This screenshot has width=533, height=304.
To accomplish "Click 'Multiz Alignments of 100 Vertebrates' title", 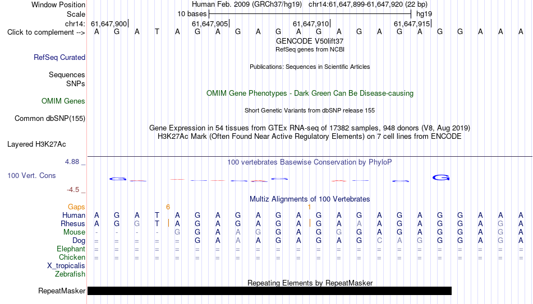I will click(x=310, y=199).
